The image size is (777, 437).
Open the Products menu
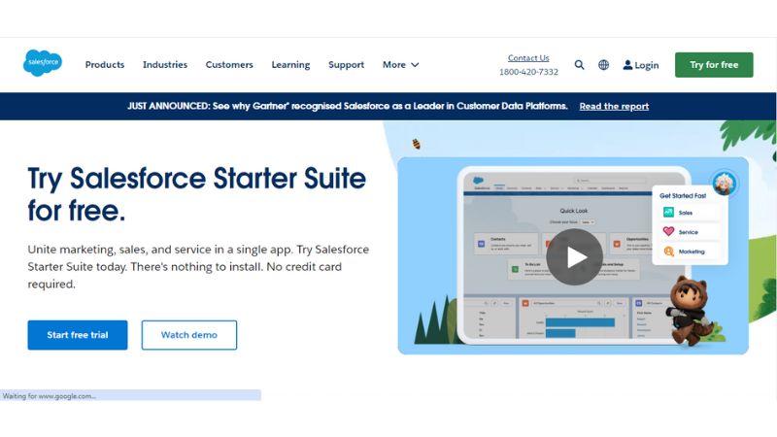[x=105, y=65]
